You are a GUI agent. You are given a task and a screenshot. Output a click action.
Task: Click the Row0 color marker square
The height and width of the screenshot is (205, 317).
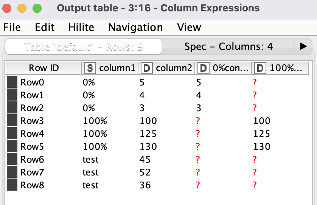[12, 82]
